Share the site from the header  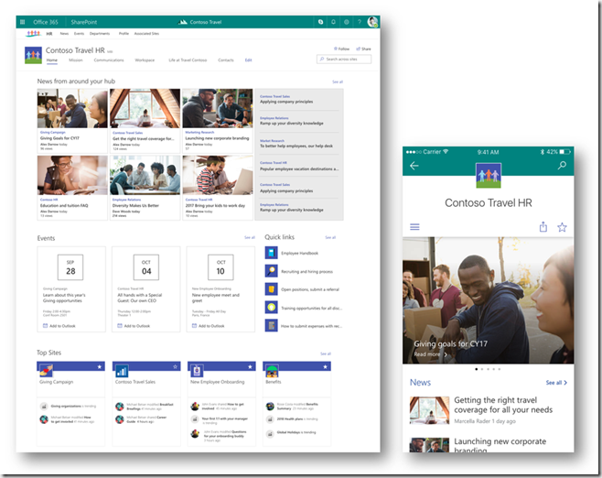click(x=363, y=49)
